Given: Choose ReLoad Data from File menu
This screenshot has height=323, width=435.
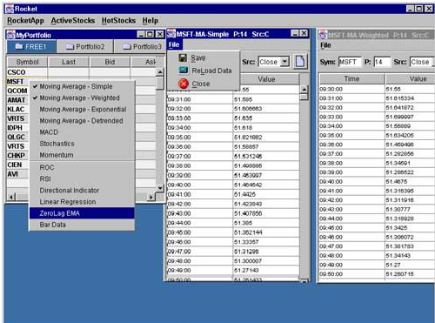Looking at the screenshot, I should point(204,71).
